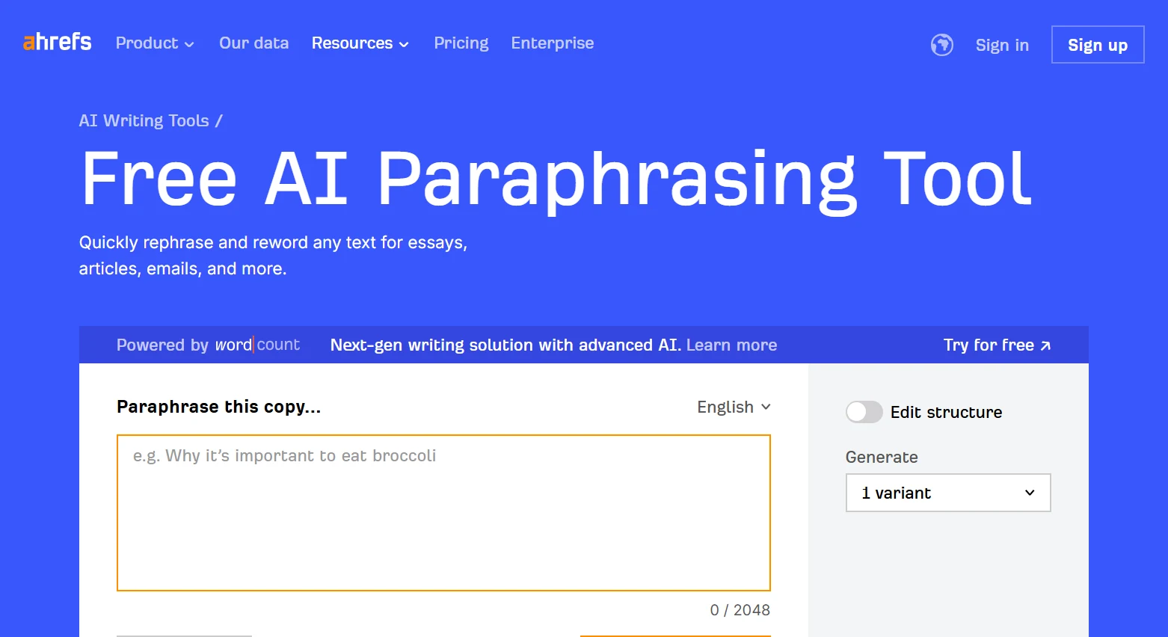This screenshot has width=1168, height=637.
Task: Expand the Resources menu
Action: (360, 43)
